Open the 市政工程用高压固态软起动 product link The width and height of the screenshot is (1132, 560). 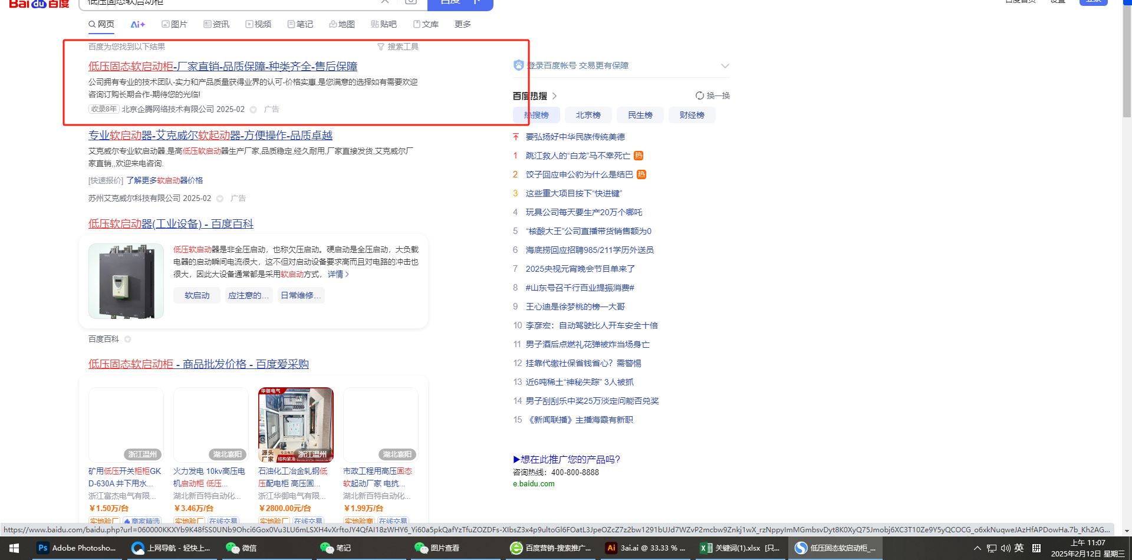(378, 477)
